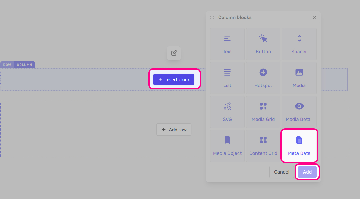
Task: Select the Media Grid block tile
Action: click(263, 112)
